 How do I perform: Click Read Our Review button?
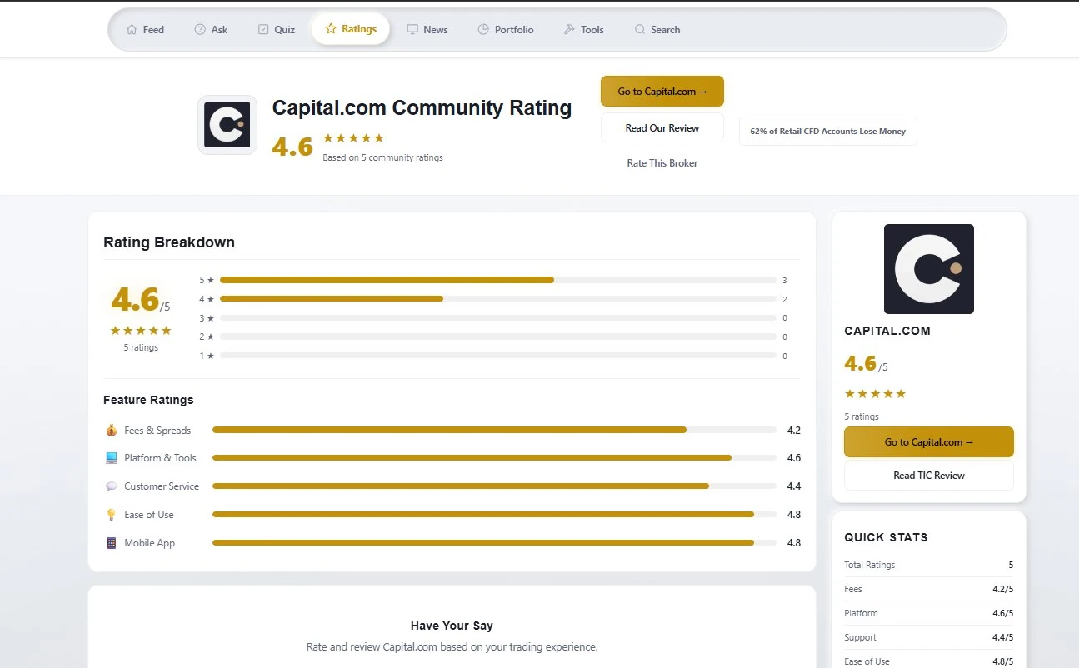click(662, 128)
